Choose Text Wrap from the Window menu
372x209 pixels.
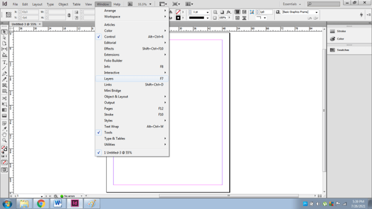point(132,127)
